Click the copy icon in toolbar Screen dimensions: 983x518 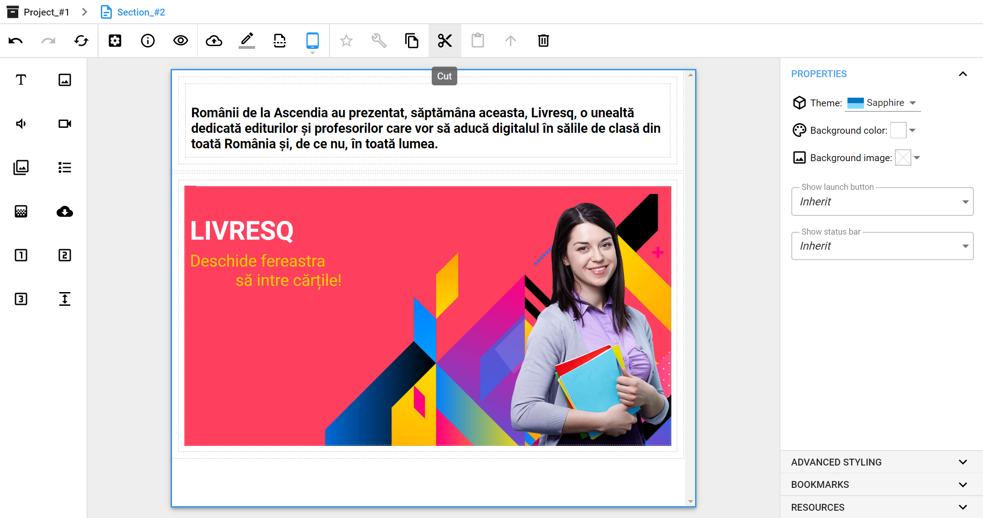(412, 41)
